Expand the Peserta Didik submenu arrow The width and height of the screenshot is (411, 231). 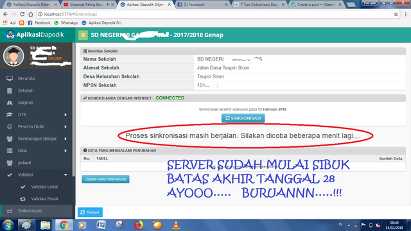(66, 127)
